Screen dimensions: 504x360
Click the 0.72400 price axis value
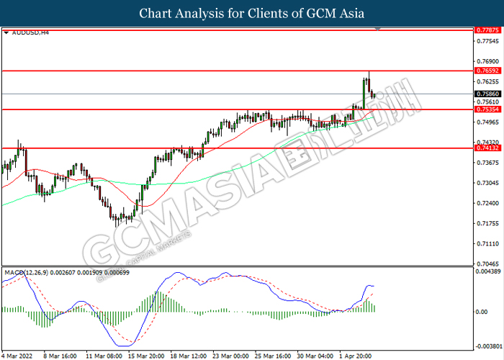pos(488,203)
